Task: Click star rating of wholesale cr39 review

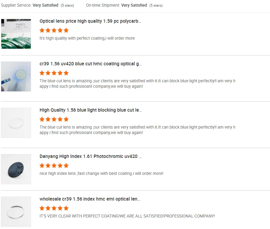Action: pos(54,208)
